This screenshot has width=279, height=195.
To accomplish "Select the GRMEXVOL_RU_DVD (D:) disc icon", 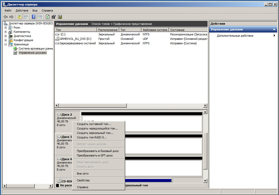I will coord(58,39).
